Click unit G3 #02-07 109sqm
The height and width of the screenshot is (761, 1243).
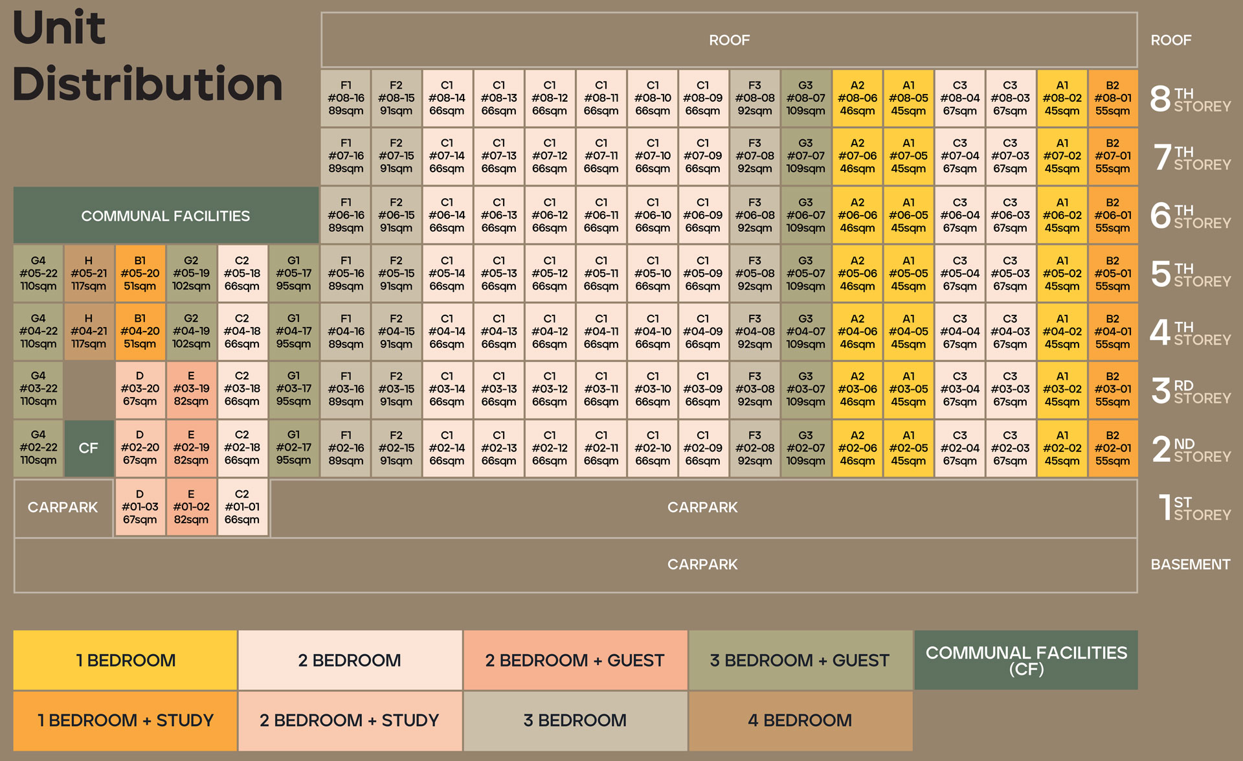(806, 448)
